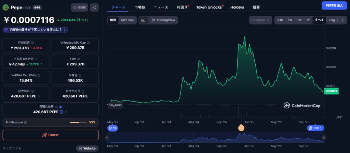Image resolution: width=350 pixels, height=153 pixels.
Task: Select the Mkt Cap toggle
Action: tap(127, 20)
